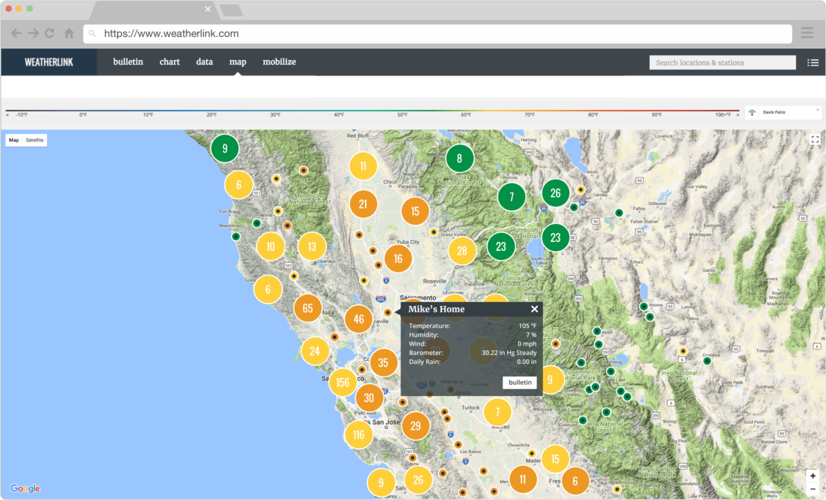Open the mobilize tab

(x=279, y=61)
